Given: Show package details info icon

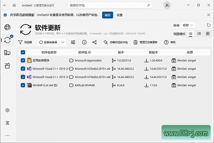Looking at the screenshot, I should click(84, 42).
